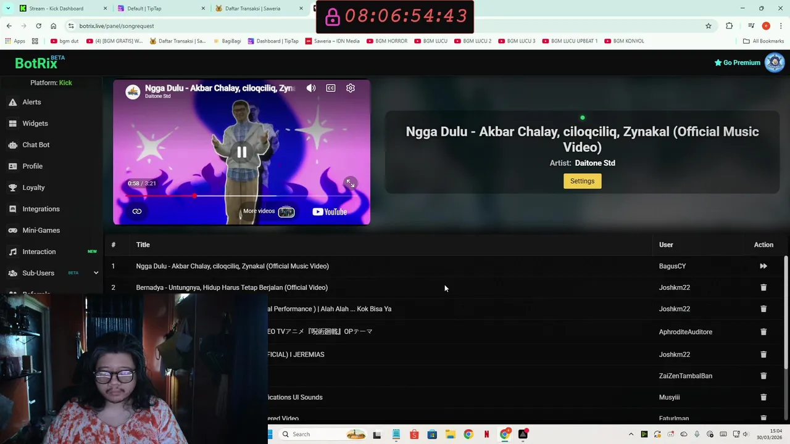
Task: Switch to the Stream - Kick Dashboard tab
Action: [x=62, y=9]
